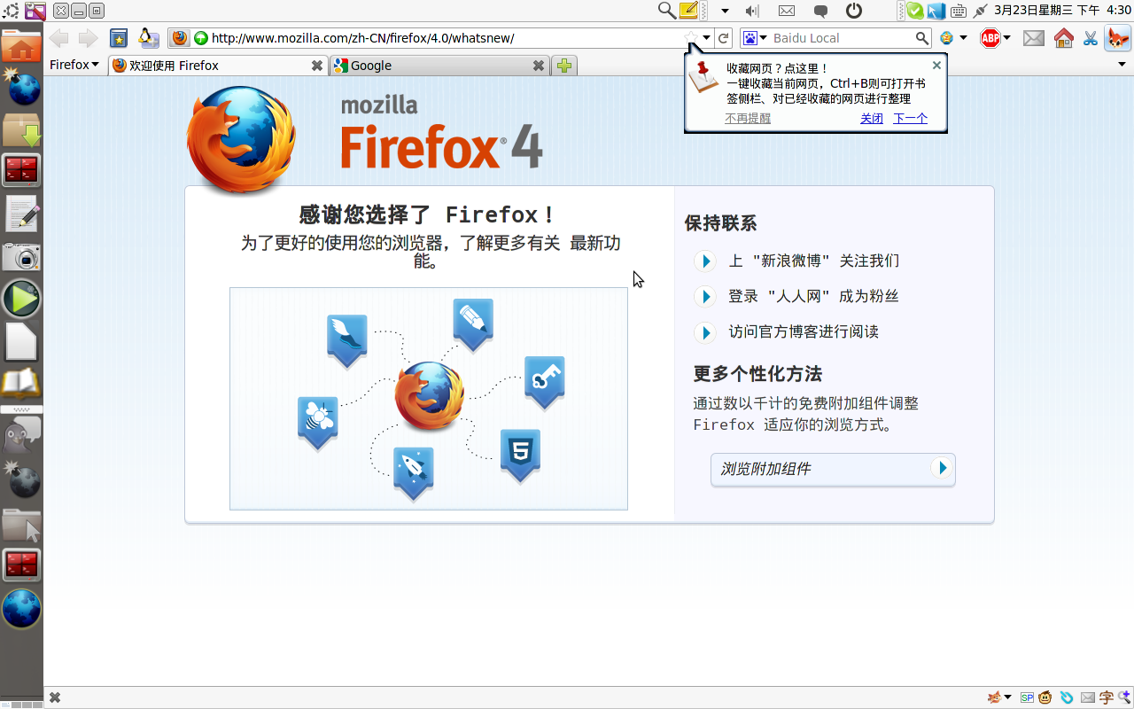This screenshot has width=1134, height=709.
Task: Click 不再提醒 in the bookmark tip
Action: (748, 118)
